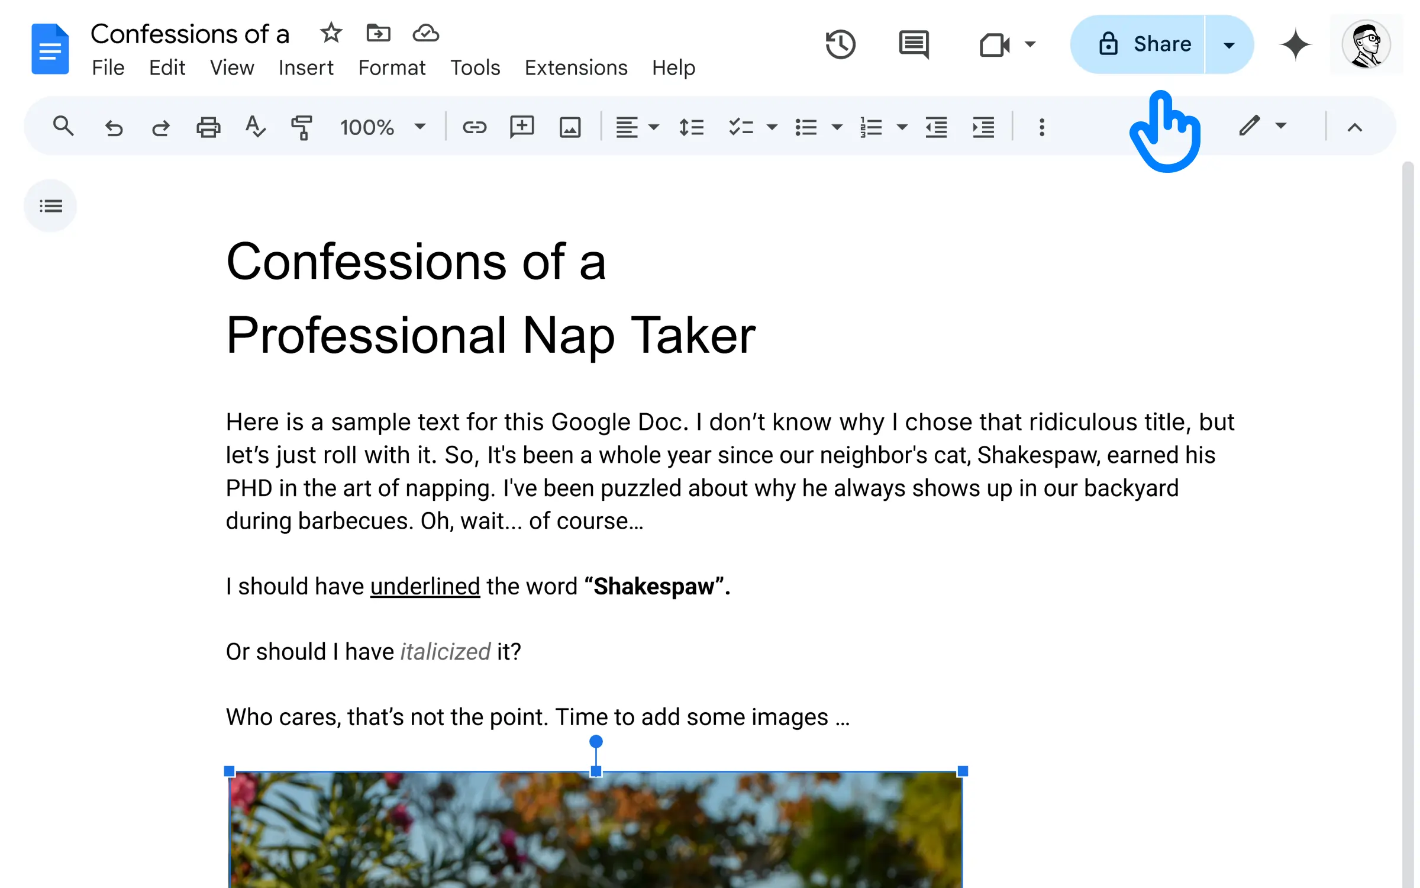The width and height of the screenshot is (1420, 888).
Task: Click the italic word 'italicized'
Action: click(x=446, y=651)
